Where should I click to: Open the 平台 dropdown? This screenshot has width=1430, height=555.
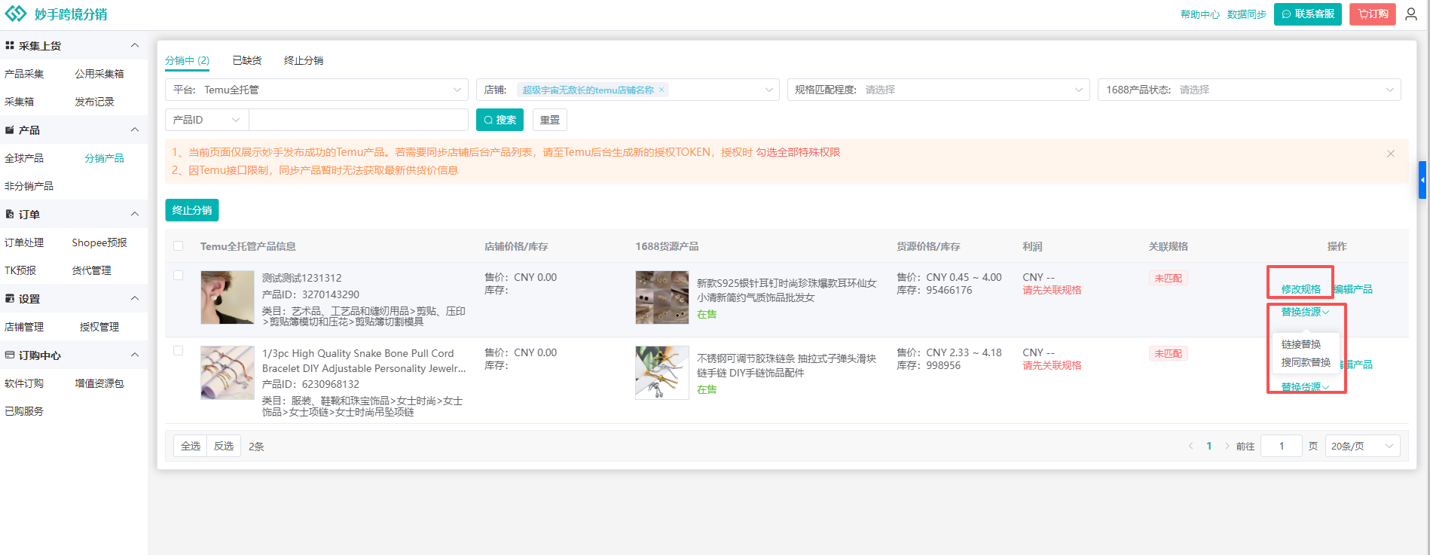pyautogui.click(x=316, y=90)
